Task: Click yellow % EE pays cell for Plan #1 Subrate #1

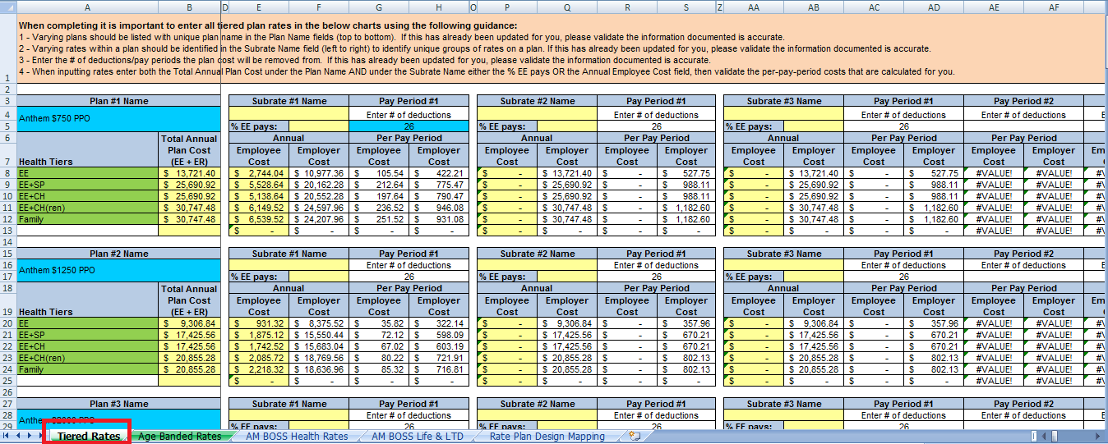Action: tap(318, 126)
